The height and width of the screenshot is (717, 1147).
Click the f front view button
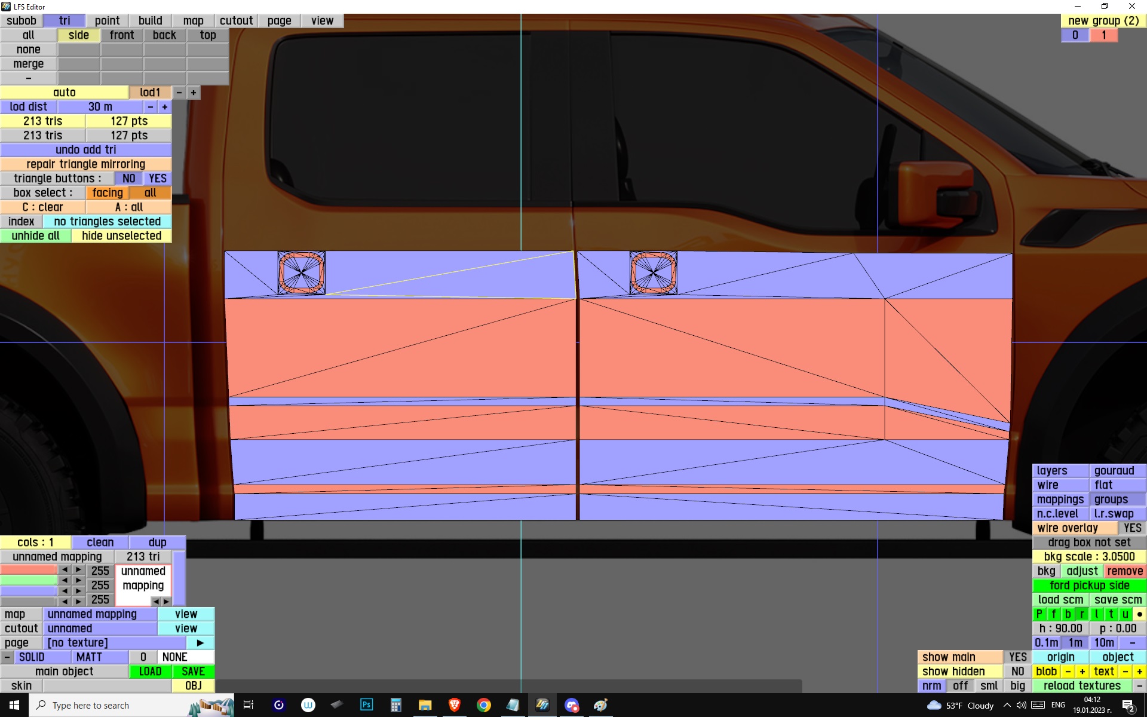pos(1053,614)
